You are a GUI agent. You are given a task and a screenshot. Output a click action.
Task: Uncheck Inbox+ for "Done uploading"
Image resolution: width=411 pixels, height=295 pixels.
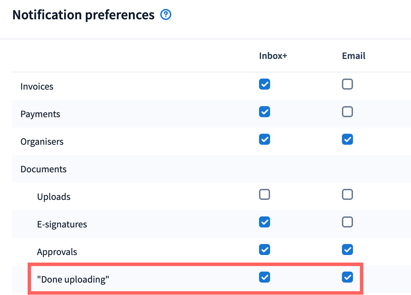coord(265,277)
